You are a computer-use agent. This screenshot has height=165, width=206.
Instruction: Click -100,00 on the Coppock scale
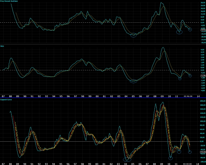(202, 162)
